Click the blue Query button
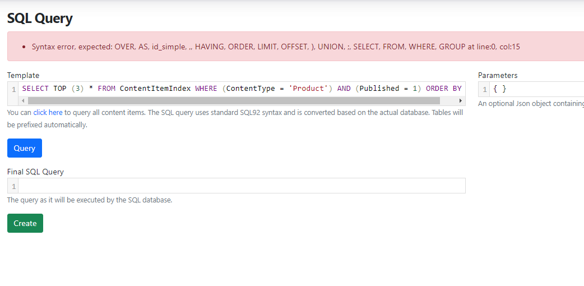Screen dimensions: 584x286 pos(25,148)
